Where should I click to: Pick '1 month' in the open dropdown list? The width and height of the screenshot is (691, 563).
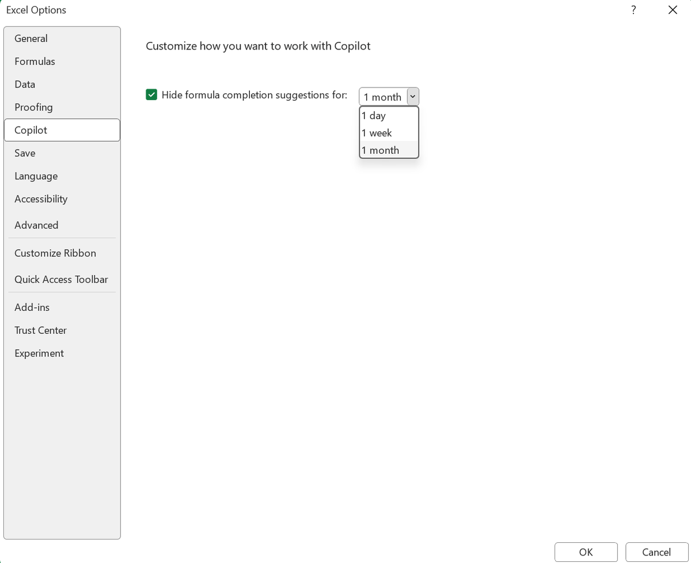click(x=389, y=150)
